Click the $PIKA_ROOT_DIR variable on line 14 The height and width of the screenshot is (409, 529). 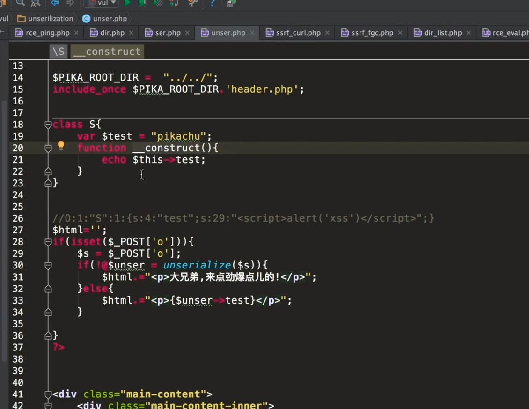coord(96,78)
